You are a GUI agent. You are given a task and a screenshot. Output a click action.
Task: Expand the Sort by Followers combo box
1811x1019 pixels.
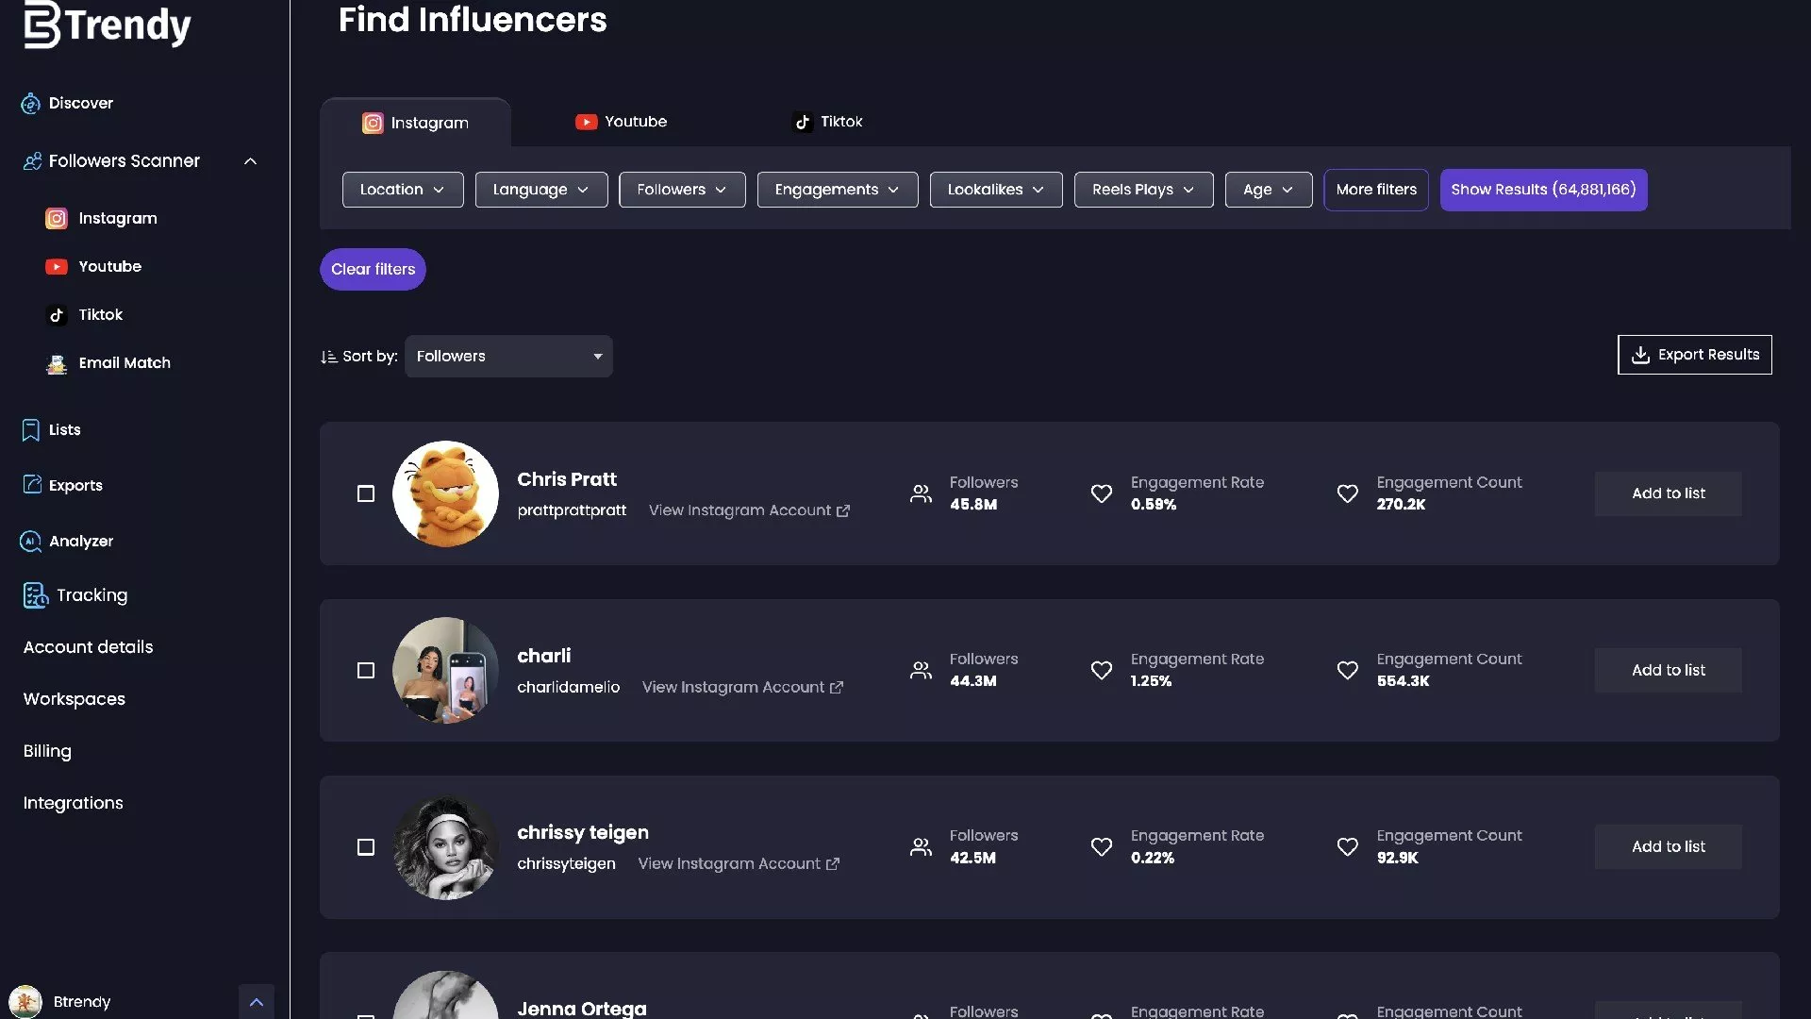point(508,357)
